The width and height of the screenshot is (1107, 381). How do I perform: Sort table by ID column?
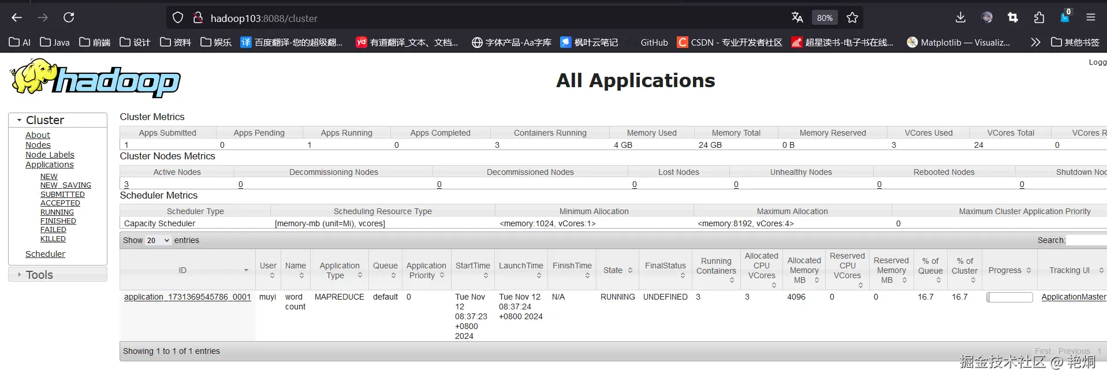(x=187, y=270)
